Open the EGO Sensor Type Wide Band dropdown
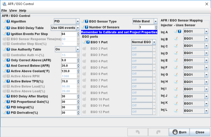The width and height of the screenshot is (211, 137). click(x=155, y=21)
